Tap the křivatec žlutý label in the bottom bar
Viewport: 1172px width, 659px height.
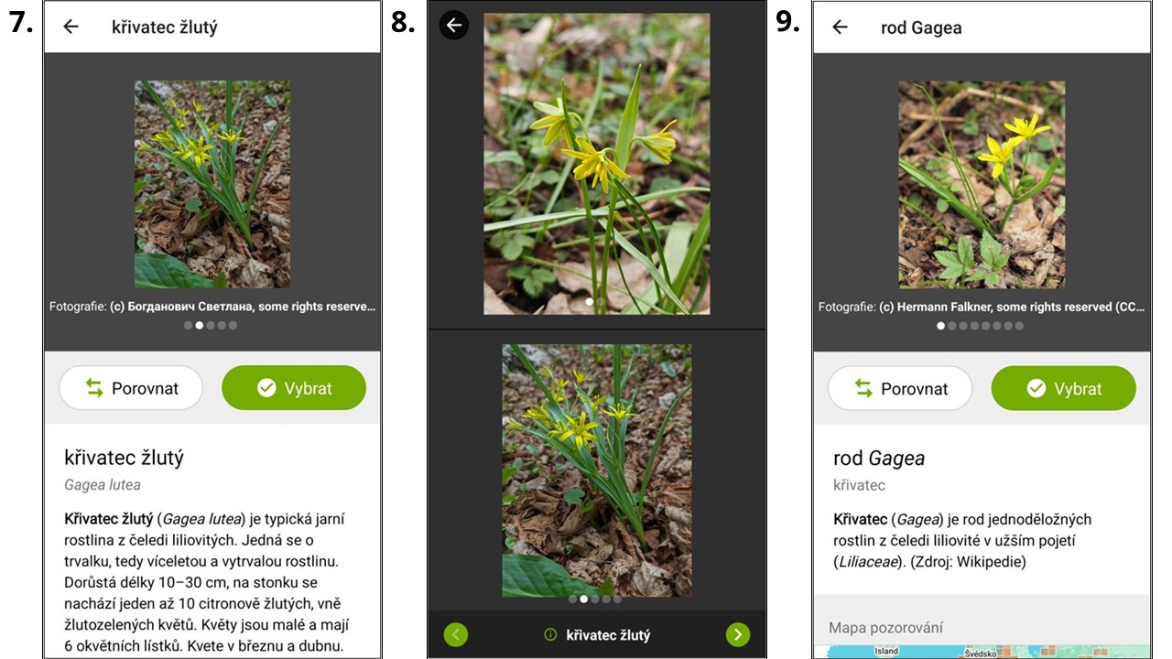[x=608, y=634]
